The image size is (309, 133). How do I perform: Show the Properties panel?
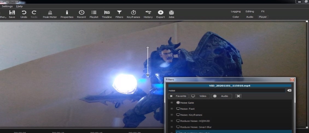tap(67, 14)
